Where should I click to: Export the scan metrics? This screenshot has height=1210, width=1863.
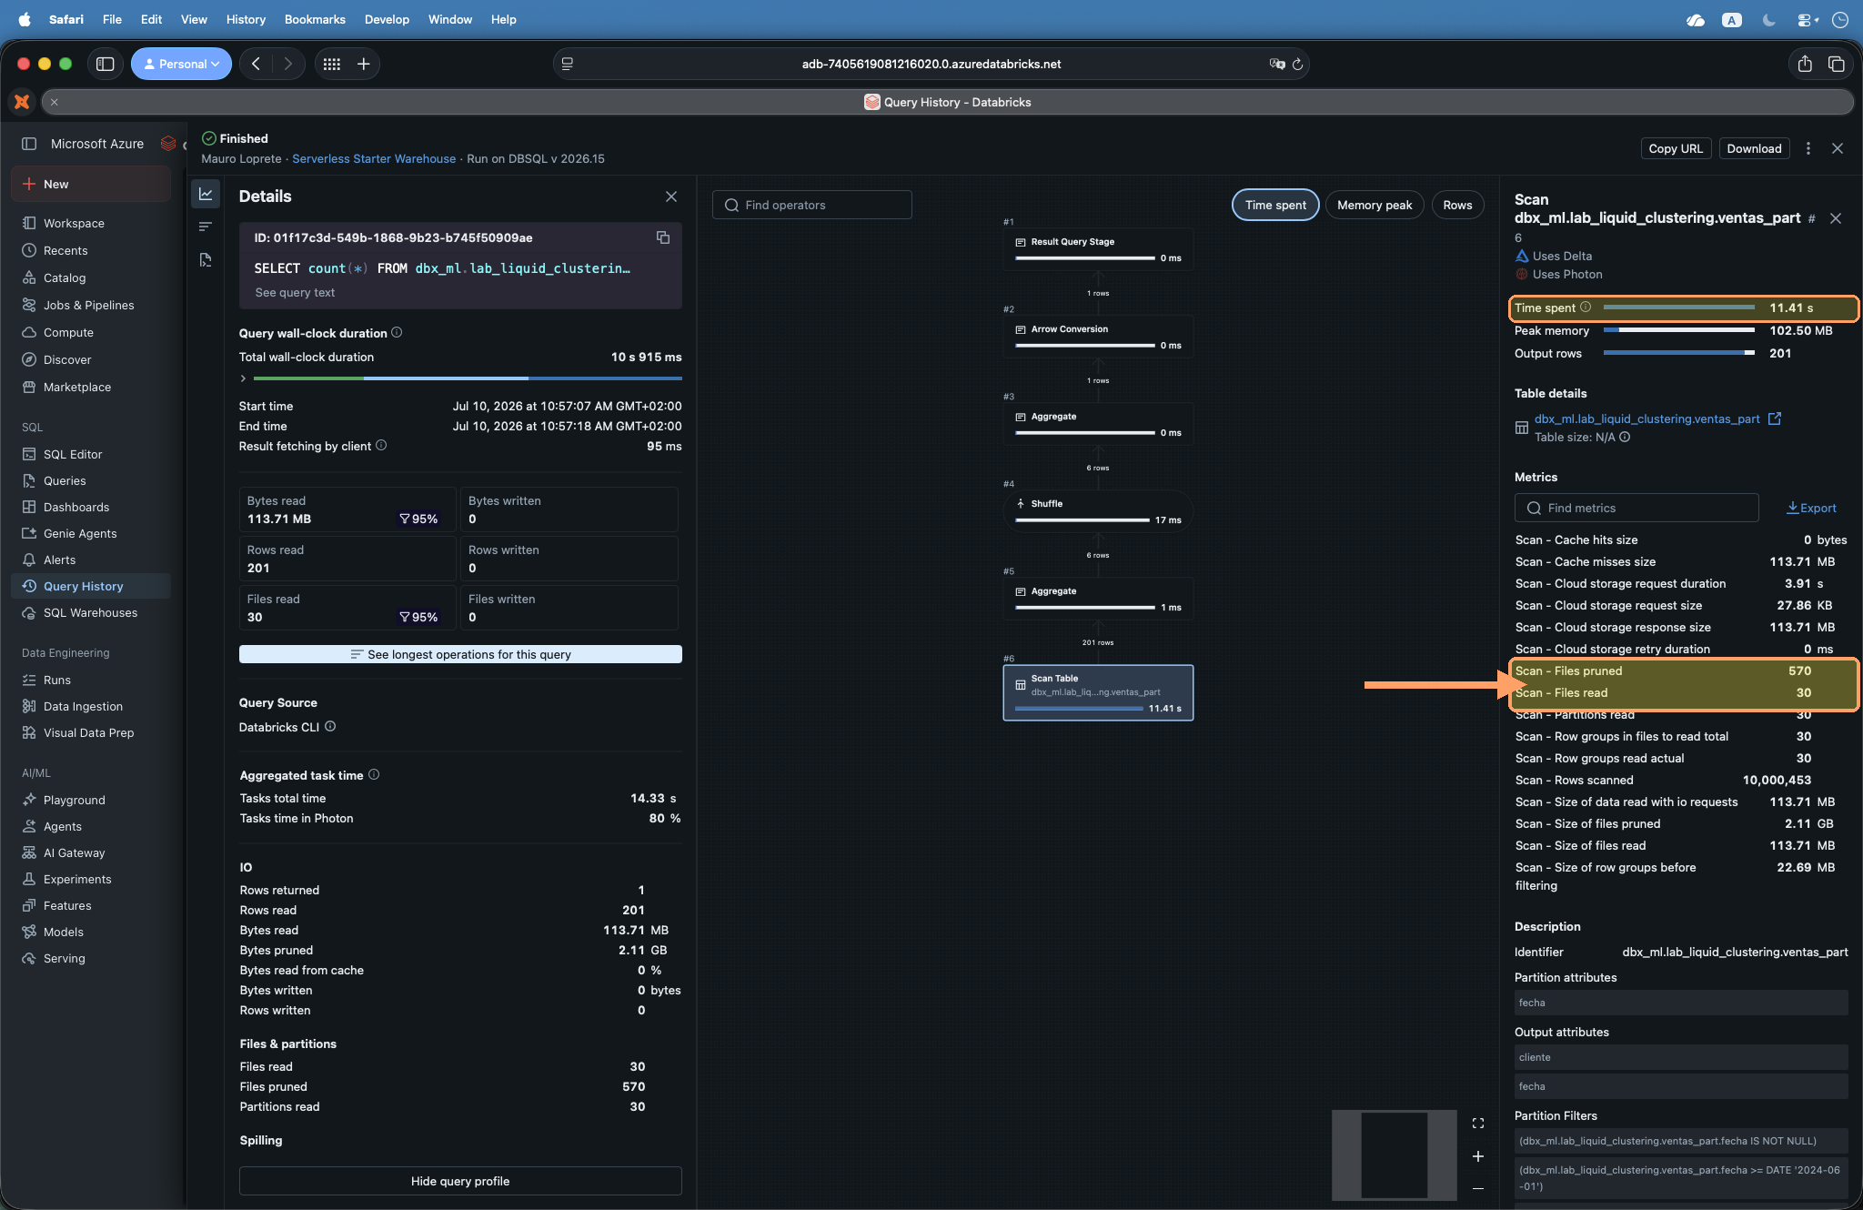1811,508
